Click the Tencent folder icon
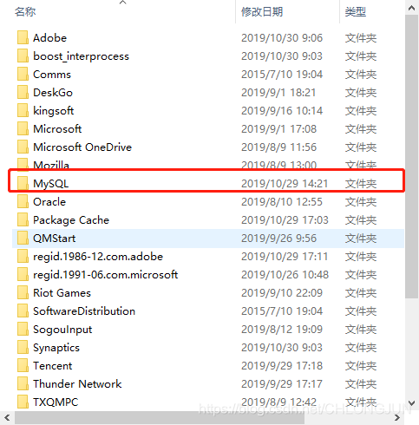Viewport: 419px width, 425px height. [x=23, y=365]
